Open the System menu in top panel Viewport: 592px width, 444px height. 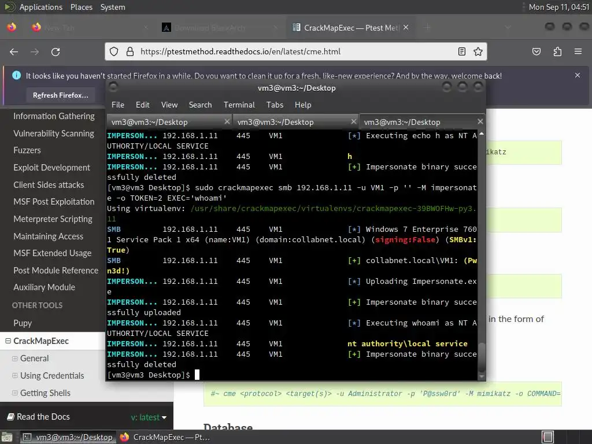tap(113, 7)
